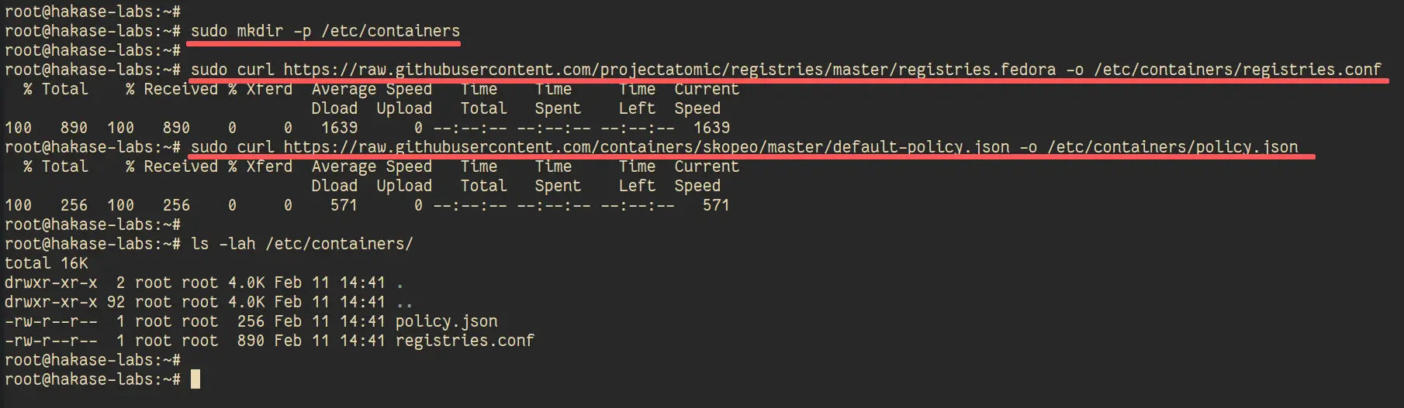Click the second '% Received' column header
The width and height of the screenshot is (1404, 408).
[171, 166]
